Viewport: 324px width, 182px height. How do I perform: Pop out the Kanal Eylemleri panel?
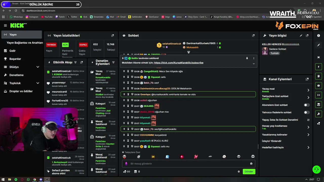307,79
